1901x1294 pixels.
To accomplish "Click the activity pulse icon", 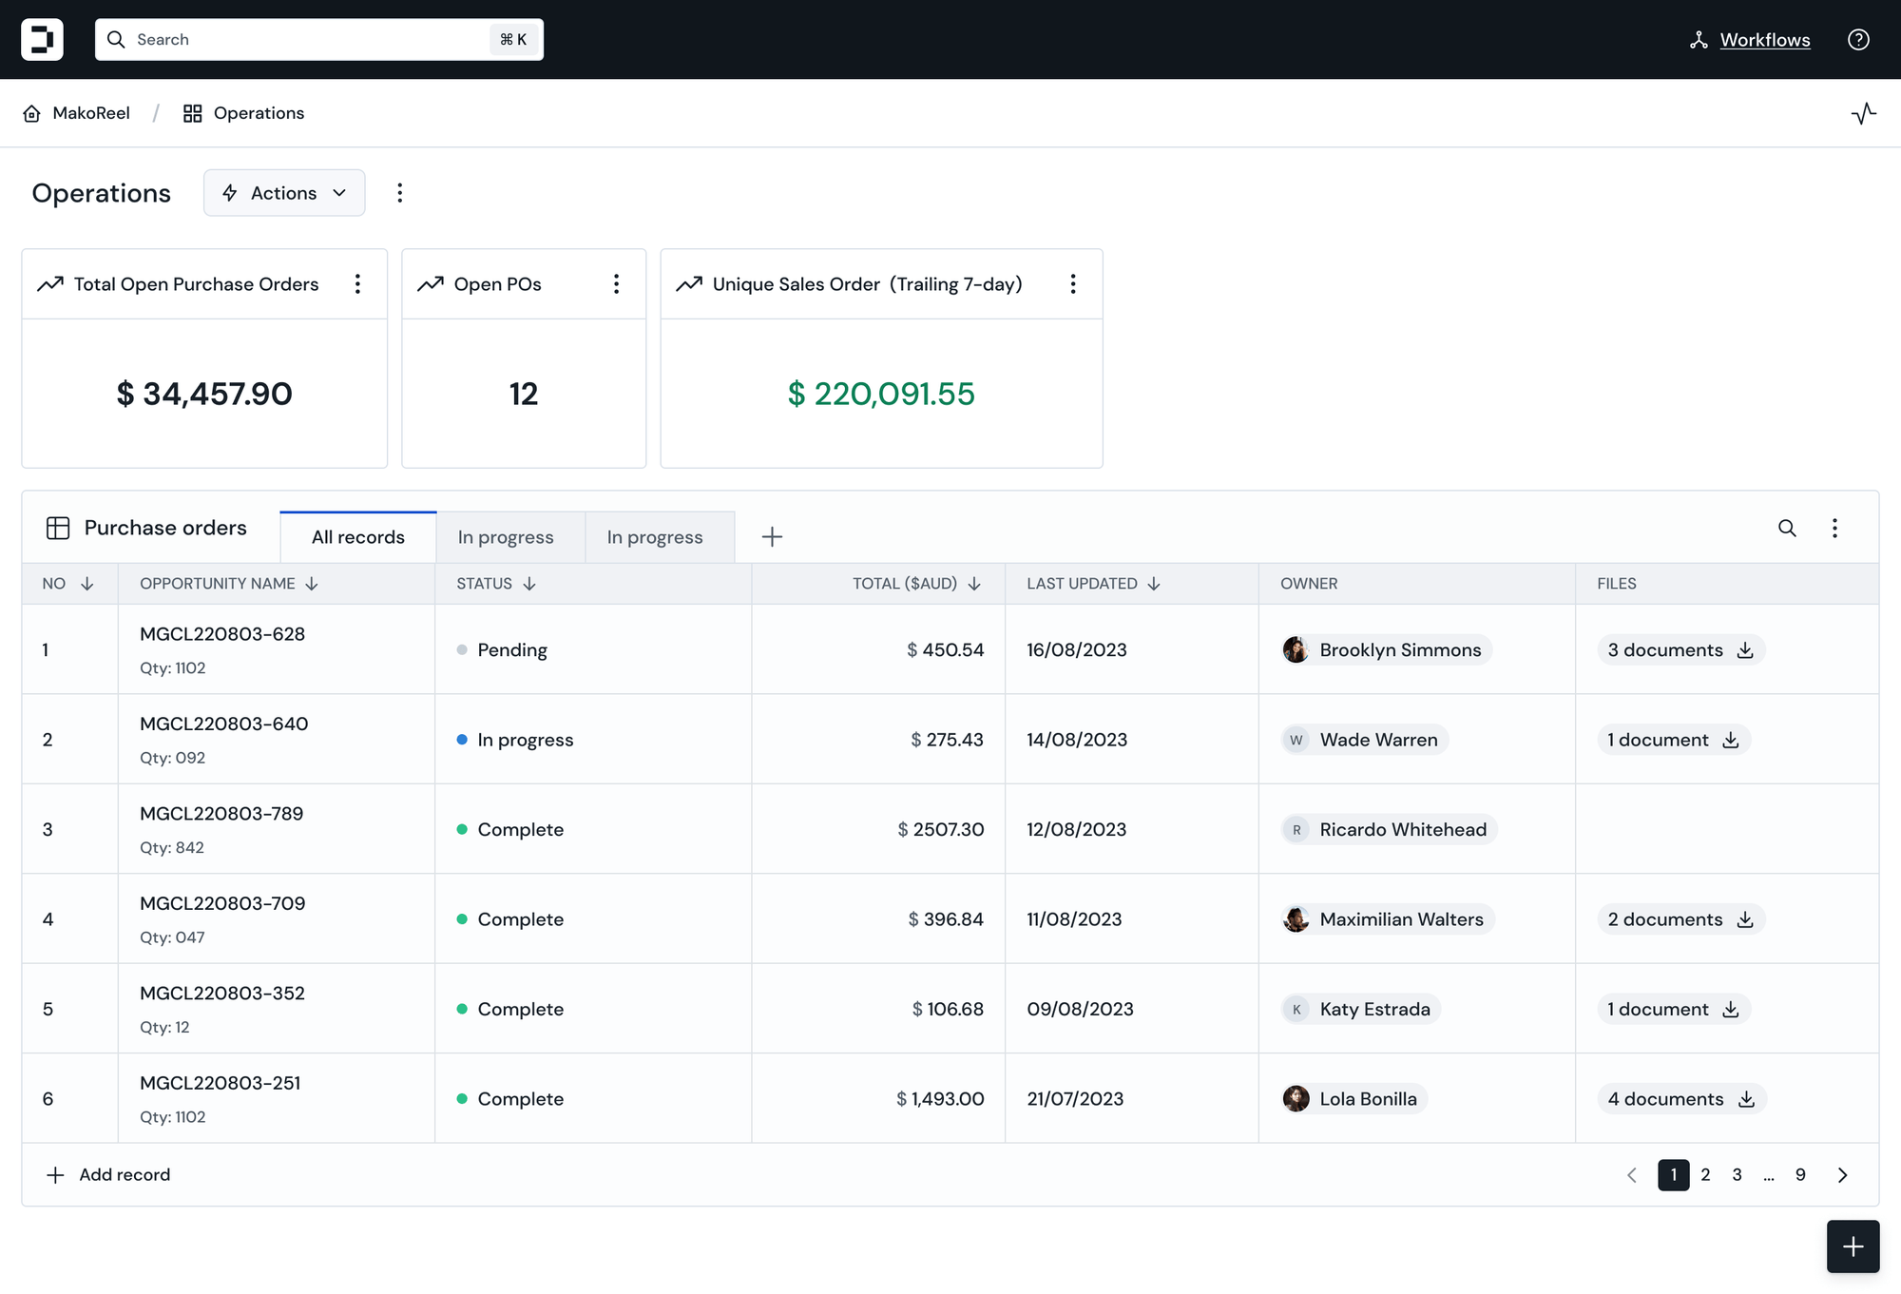I will [x=1863, y=114].
